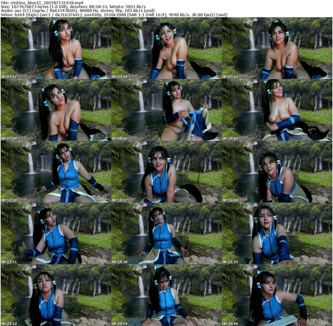This screenshot has width=333, height=326.
Task: Click the 'Audio: aac (LC)' header line
Action: click(78, 11)
